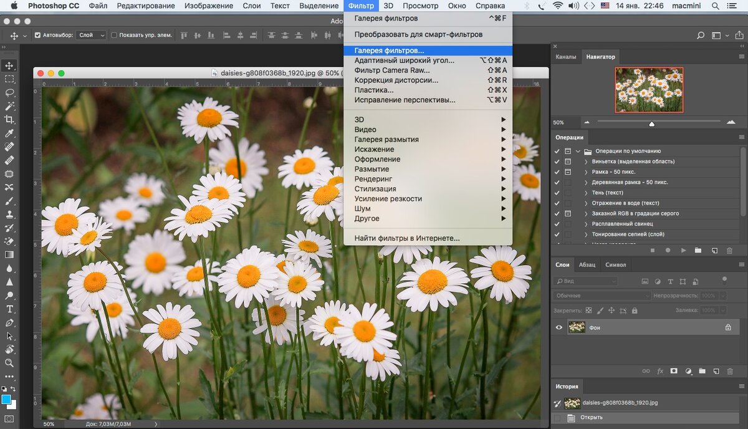The image size is (748, 429).
Task: Create new action set folder in Операции panel
Action: click(698, 250)
